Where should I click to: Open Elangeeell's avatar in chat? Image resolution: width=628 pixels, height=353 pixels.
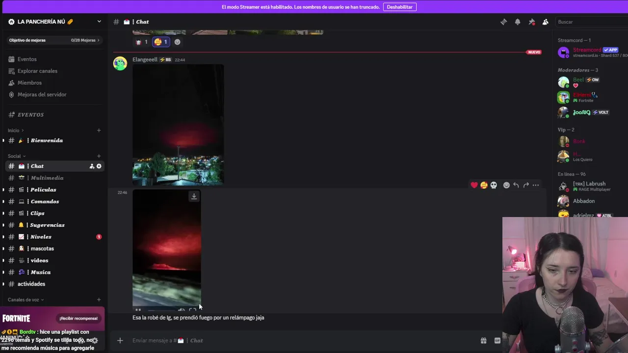(x=120, y=63)
